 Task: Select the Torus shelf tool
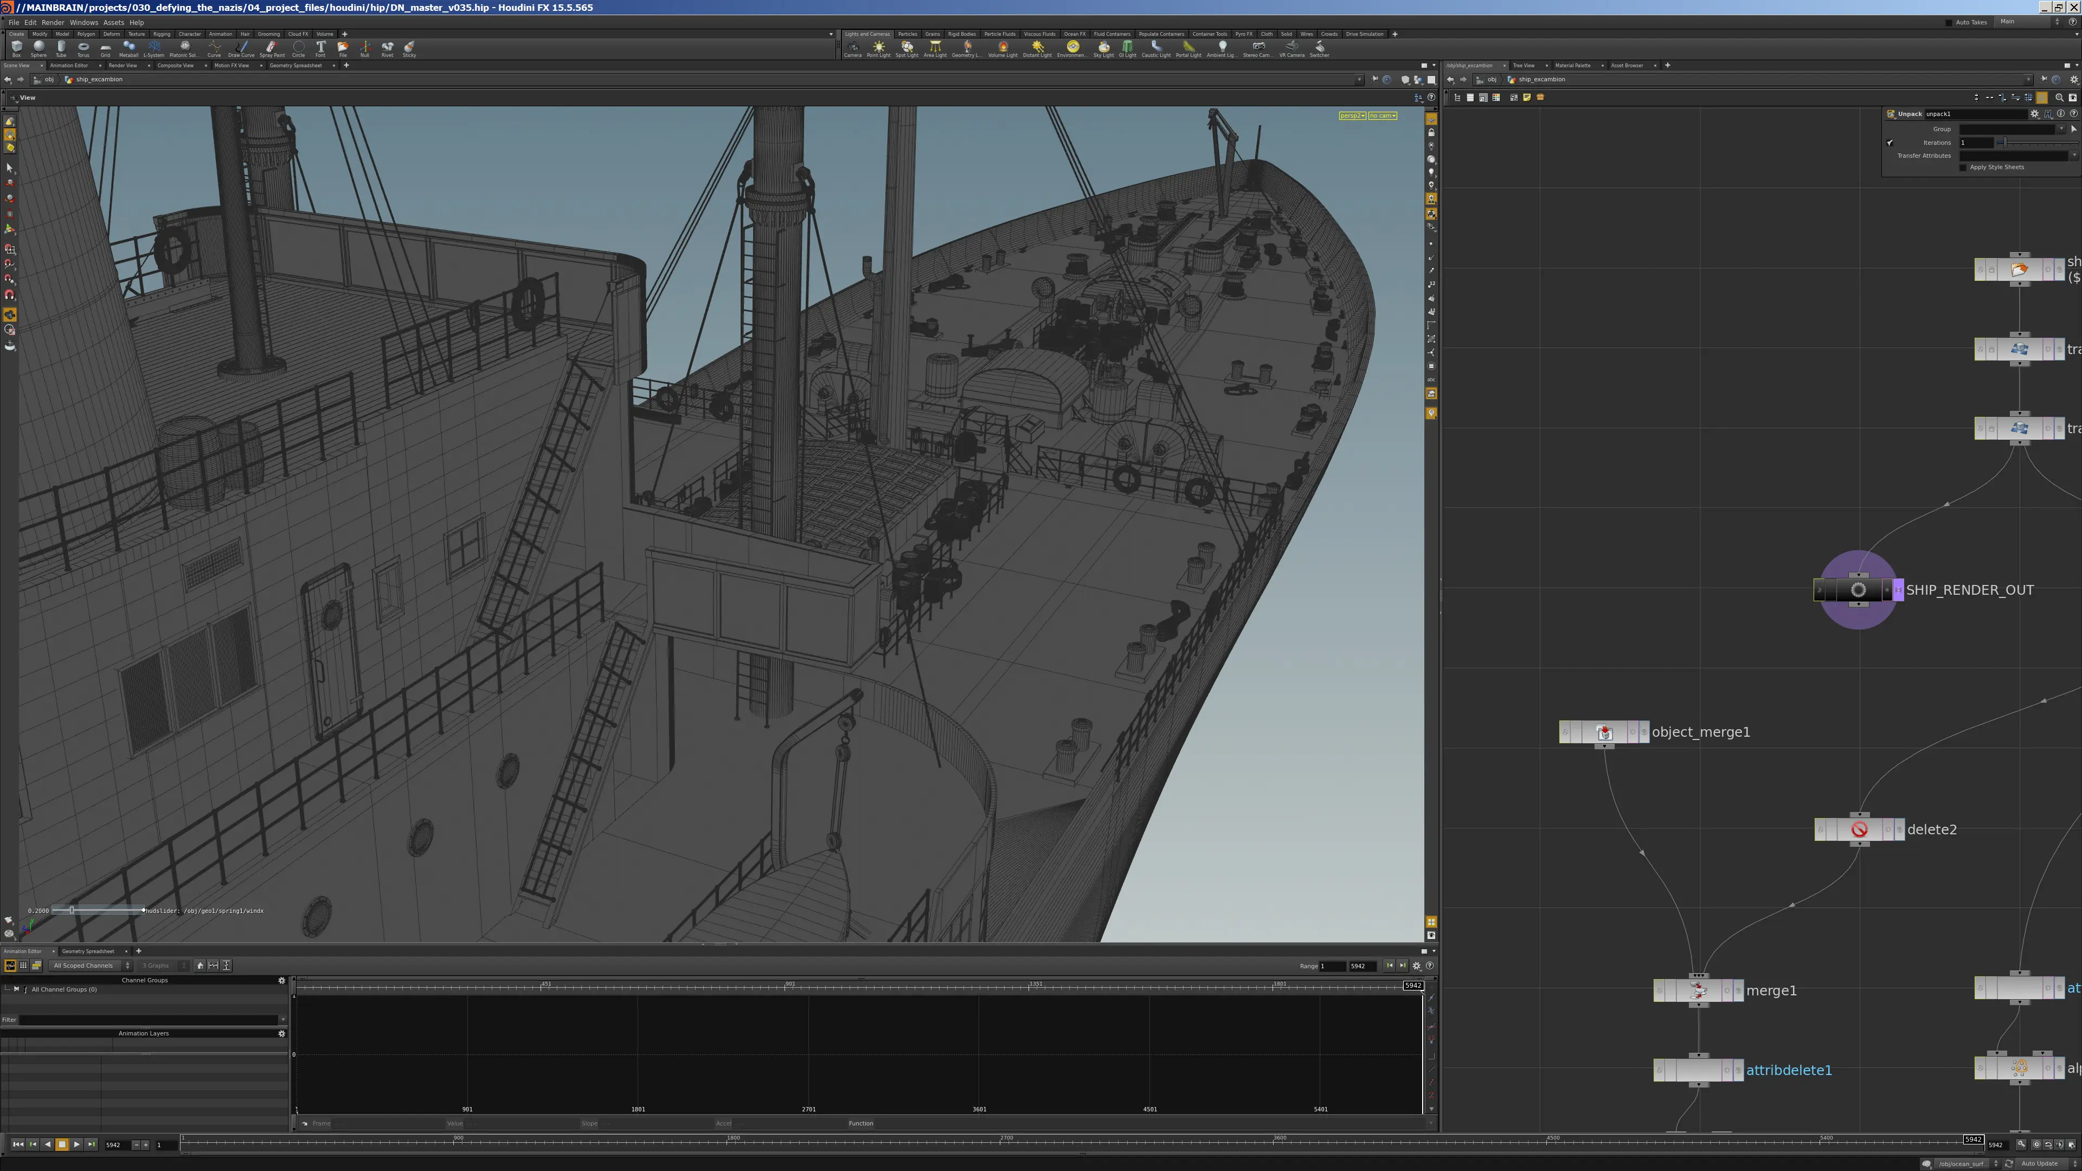click(x=83, y=49)
